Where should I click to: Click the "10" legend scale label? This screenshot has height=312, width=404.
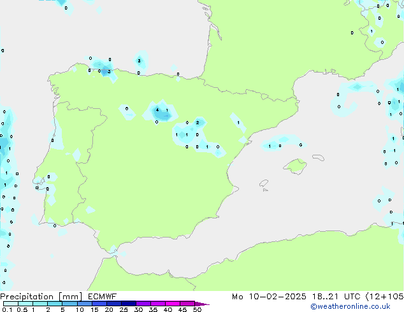tap(80, 309)
